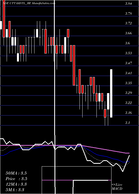Select the 3.6 price axis label
Image resolution: width=139 pixels, height=194 pixels.
(127, 43)
